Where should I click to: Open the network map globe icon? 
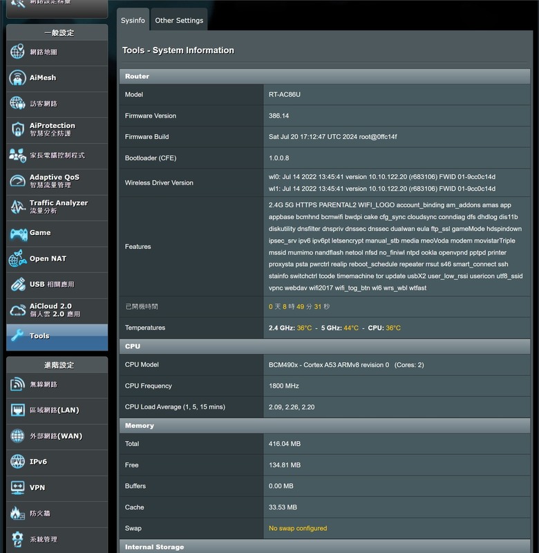point(17,51)
